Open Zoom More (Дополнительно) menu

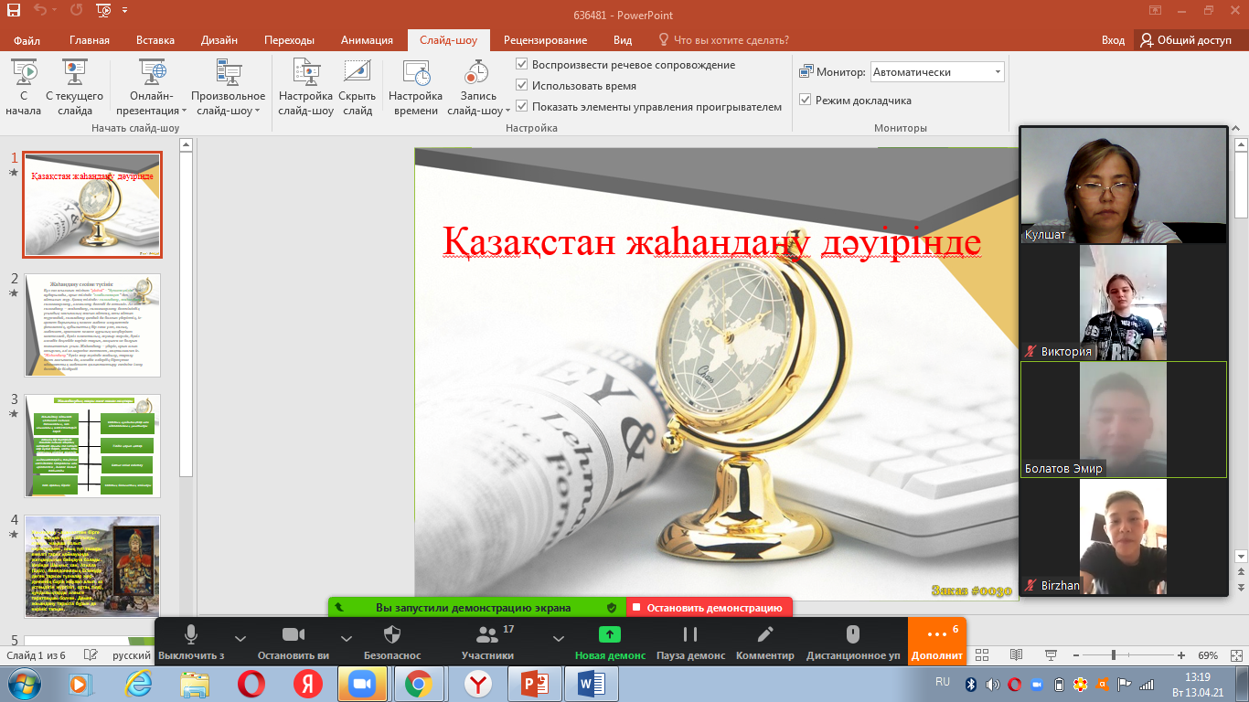936,641
